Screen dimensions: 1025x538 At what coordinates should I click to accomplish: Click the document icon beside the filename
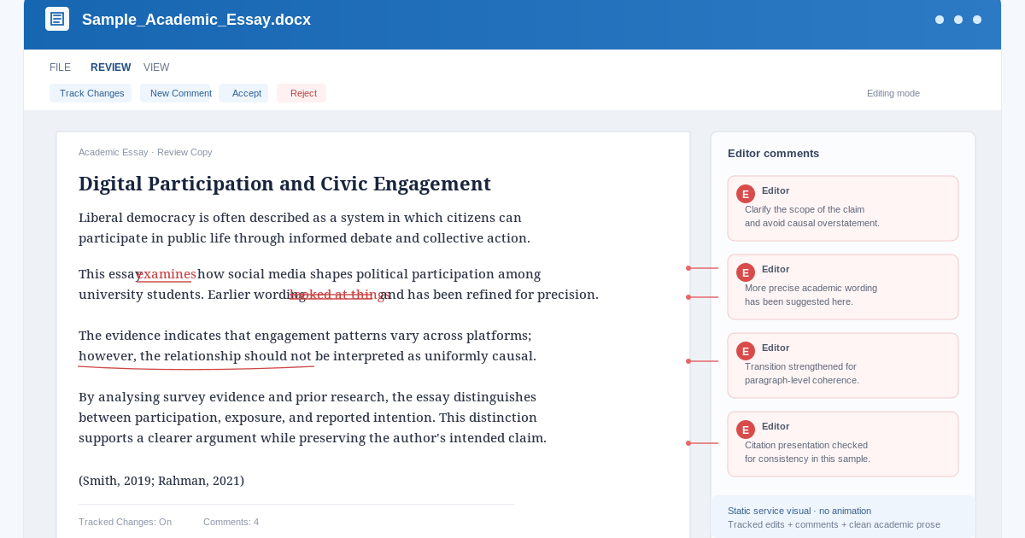click(57, 19)
